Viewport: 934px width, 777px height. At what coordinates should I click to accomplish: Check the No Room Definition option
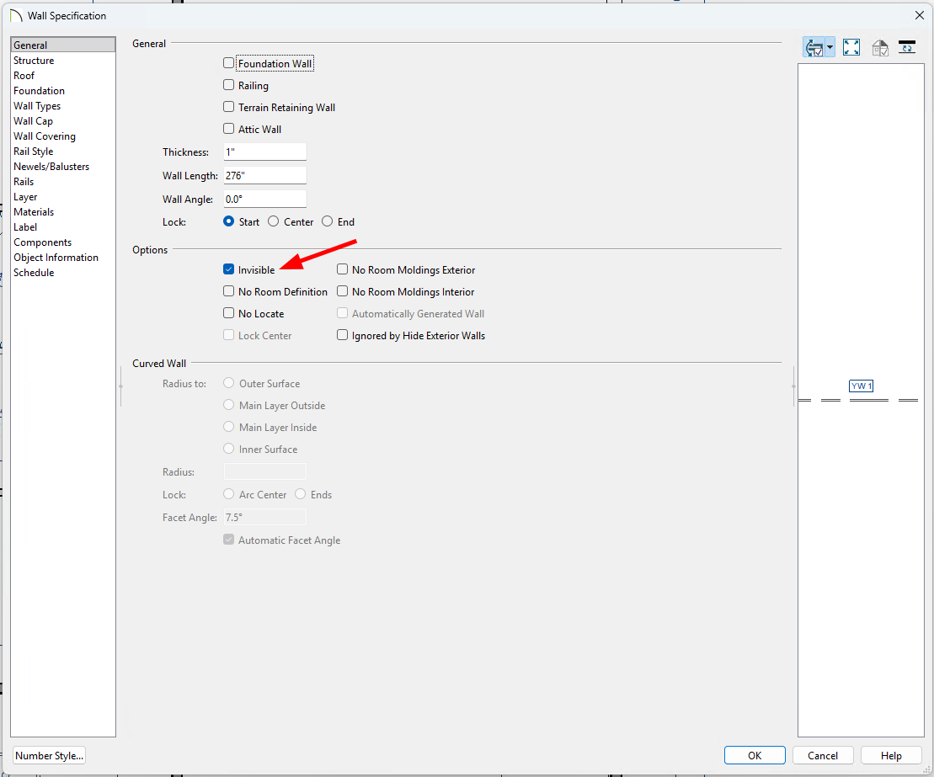point(228,292)
